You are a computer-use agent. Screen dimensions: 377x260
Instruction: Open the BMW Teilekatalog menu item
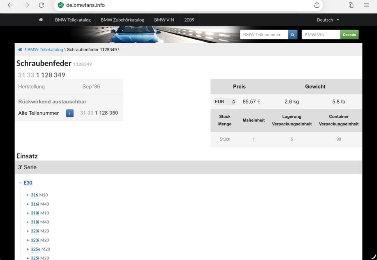[73, 20]
